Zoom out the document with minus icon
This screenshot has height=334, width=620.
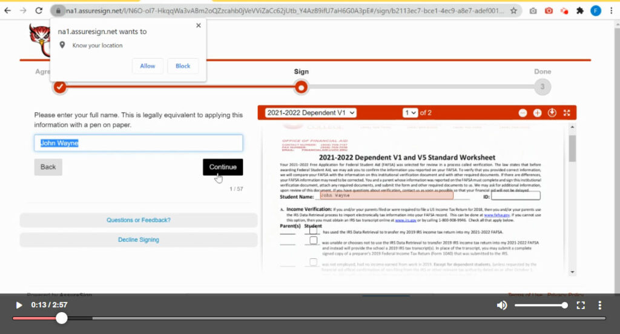pos(523,113)
